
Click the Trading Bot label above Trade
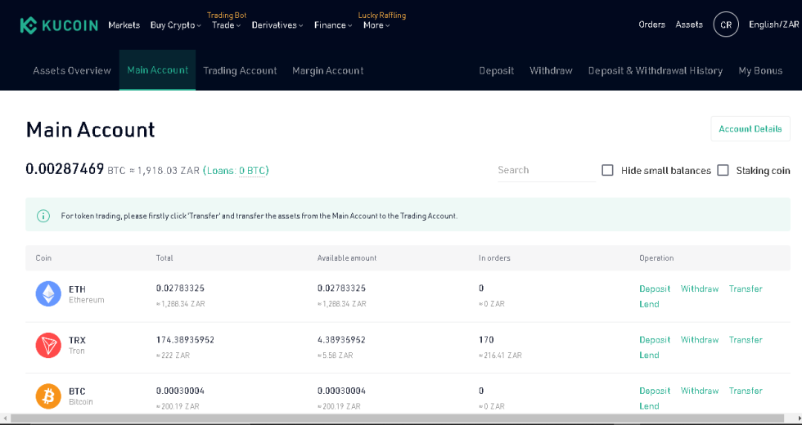coord(227,16)
